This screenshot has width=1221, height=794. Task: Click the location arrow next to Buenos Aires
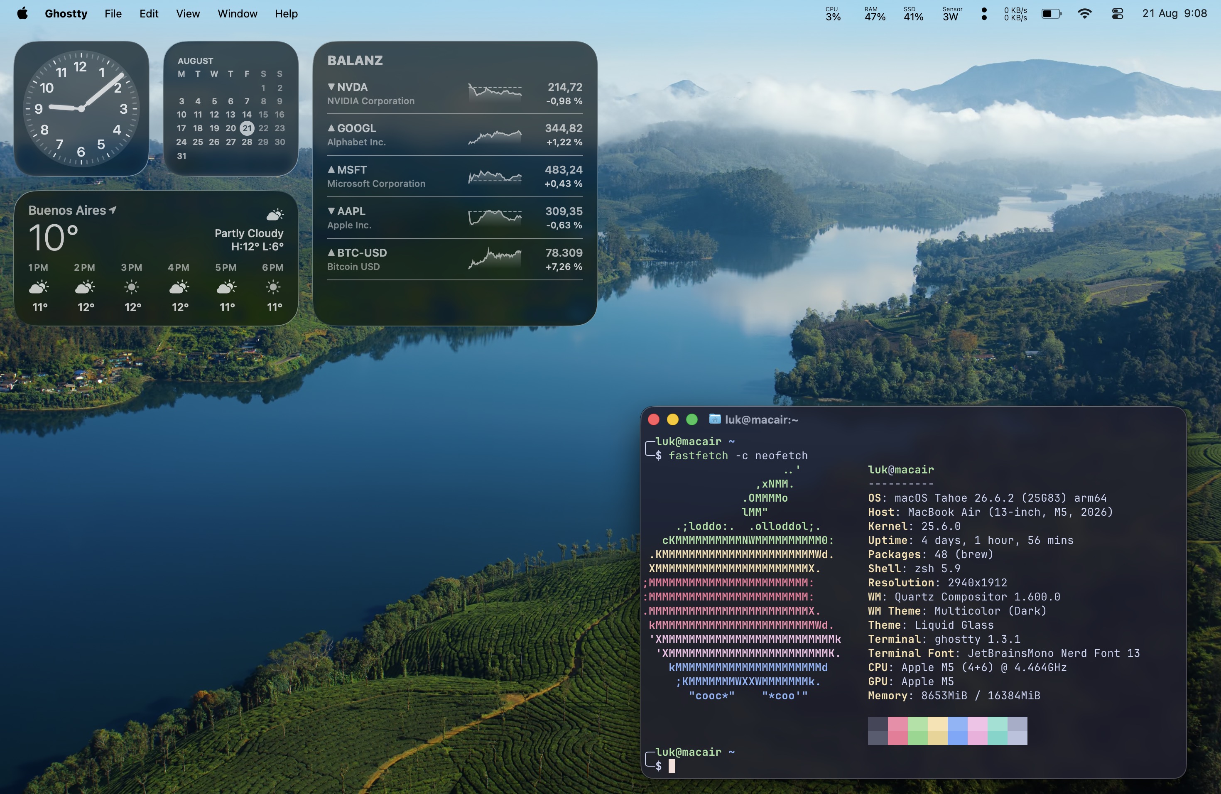(113, 210)
